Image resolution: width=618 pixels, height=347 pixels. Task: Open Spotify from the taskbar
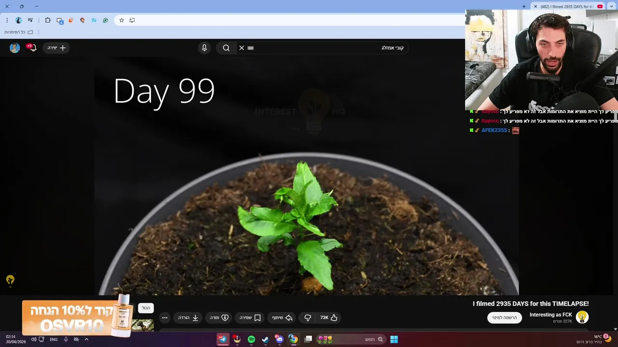251,339
